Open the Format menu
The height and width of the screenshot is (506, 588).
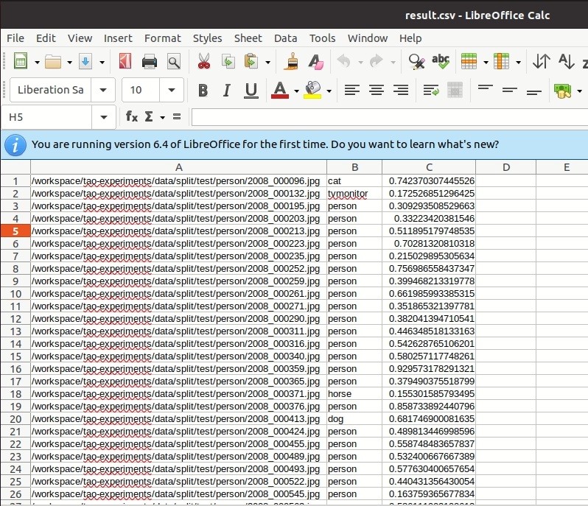pyautogui.click(x=162, y=38)
